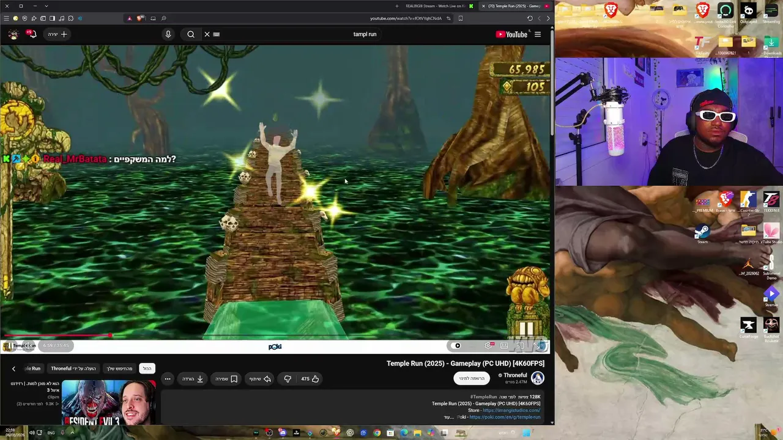Open the YouTube account avatar menu
The height and width of the screenshot is (440, 783).
(13, 34)
